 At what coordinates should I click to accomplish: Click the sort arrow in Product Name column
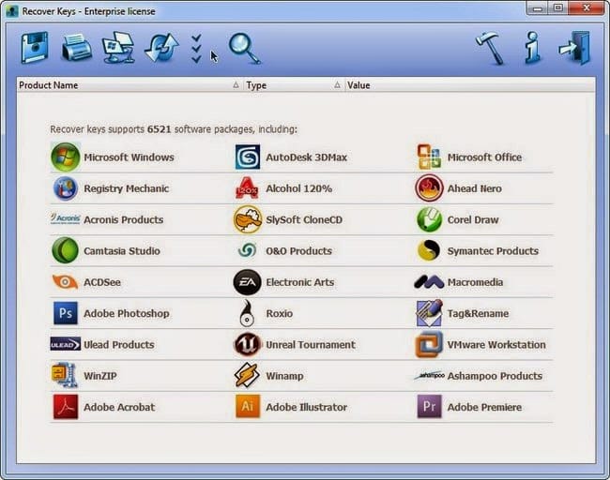(x=236, y=84)
